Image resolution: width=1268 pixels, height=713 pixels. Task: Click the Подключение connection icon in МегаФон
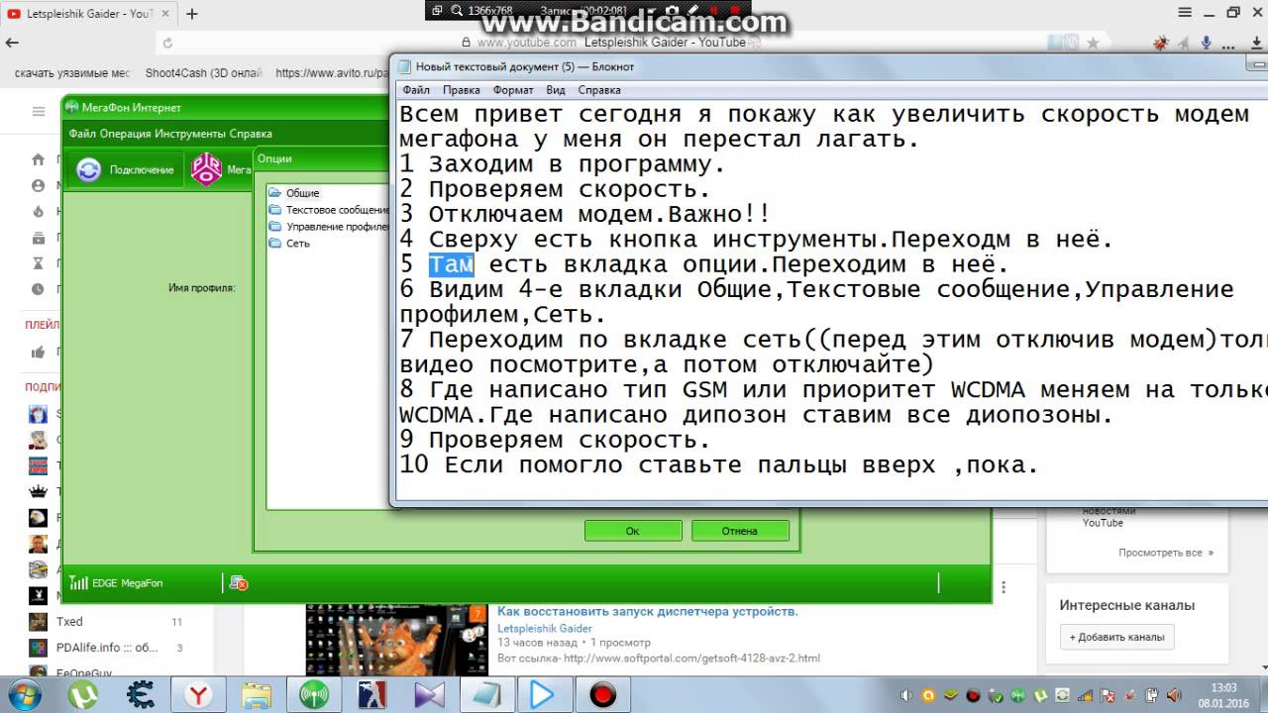(89, 169)
